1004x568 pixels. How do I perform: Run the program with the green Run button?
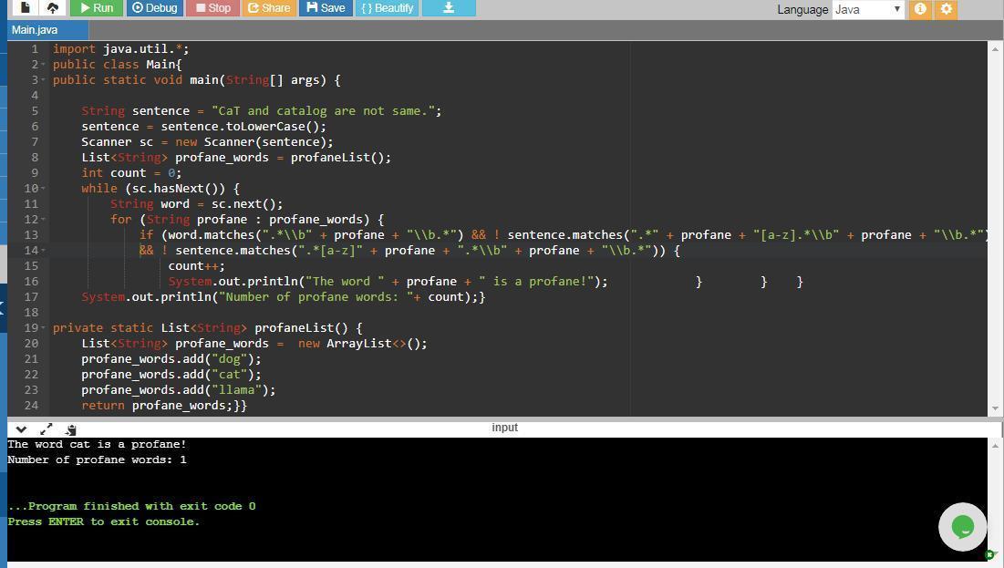point(97,7)
